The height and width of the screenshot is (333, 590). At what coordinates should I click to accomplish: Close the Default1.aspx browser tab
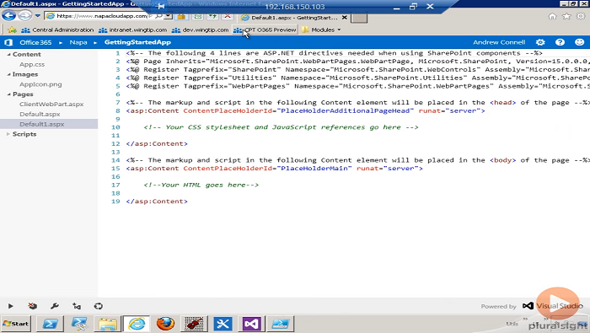click(344, 18)
